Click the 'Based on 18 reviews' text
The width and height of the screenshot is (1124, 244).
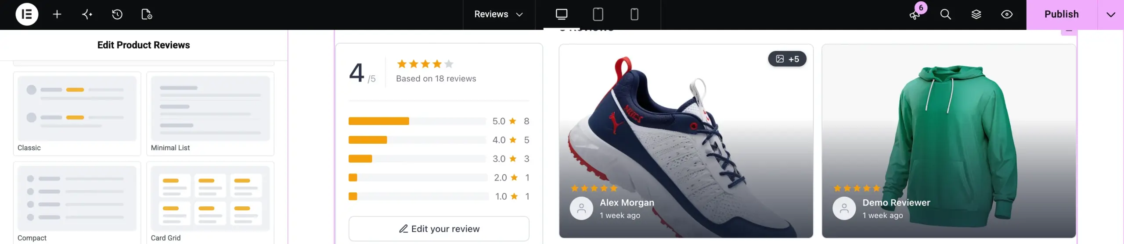(436, 79)
